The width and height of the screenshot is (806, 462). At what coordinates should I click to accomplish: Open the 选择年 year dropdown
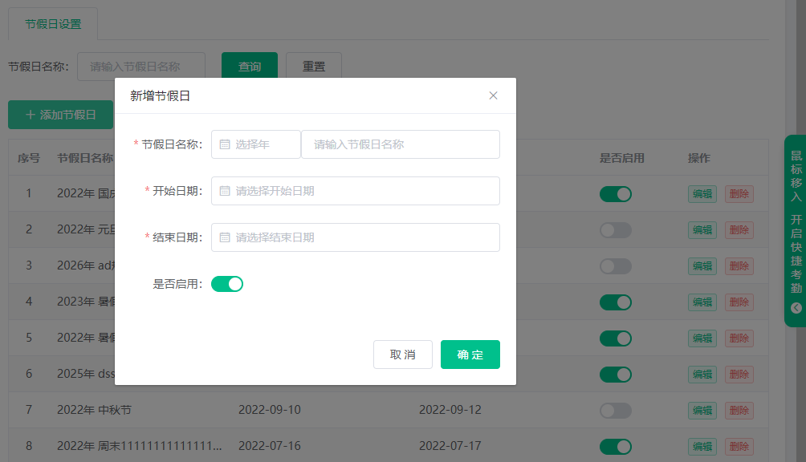click(255, 144)
